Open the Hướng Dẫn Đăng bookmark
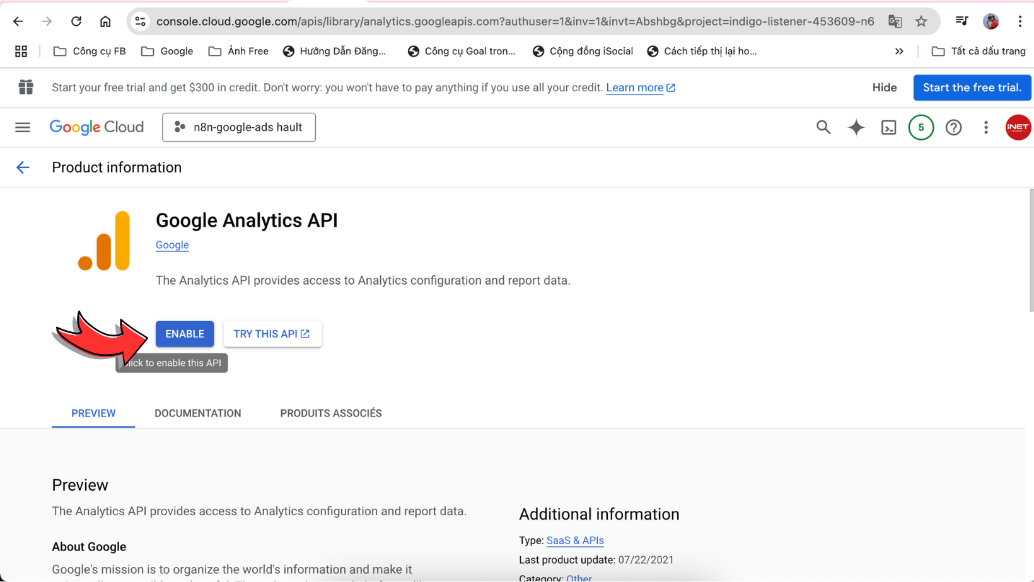Viewport: 1034px width, 582px height. point(334,51)
